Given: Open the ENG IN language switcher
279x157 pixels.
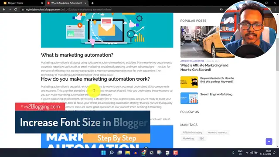Looking at the screenshot, I should [240, 153].
